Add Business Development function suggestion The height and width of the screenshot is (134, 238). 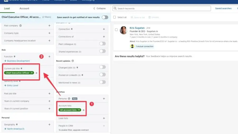pyautogui.click(x=17, y=61)
